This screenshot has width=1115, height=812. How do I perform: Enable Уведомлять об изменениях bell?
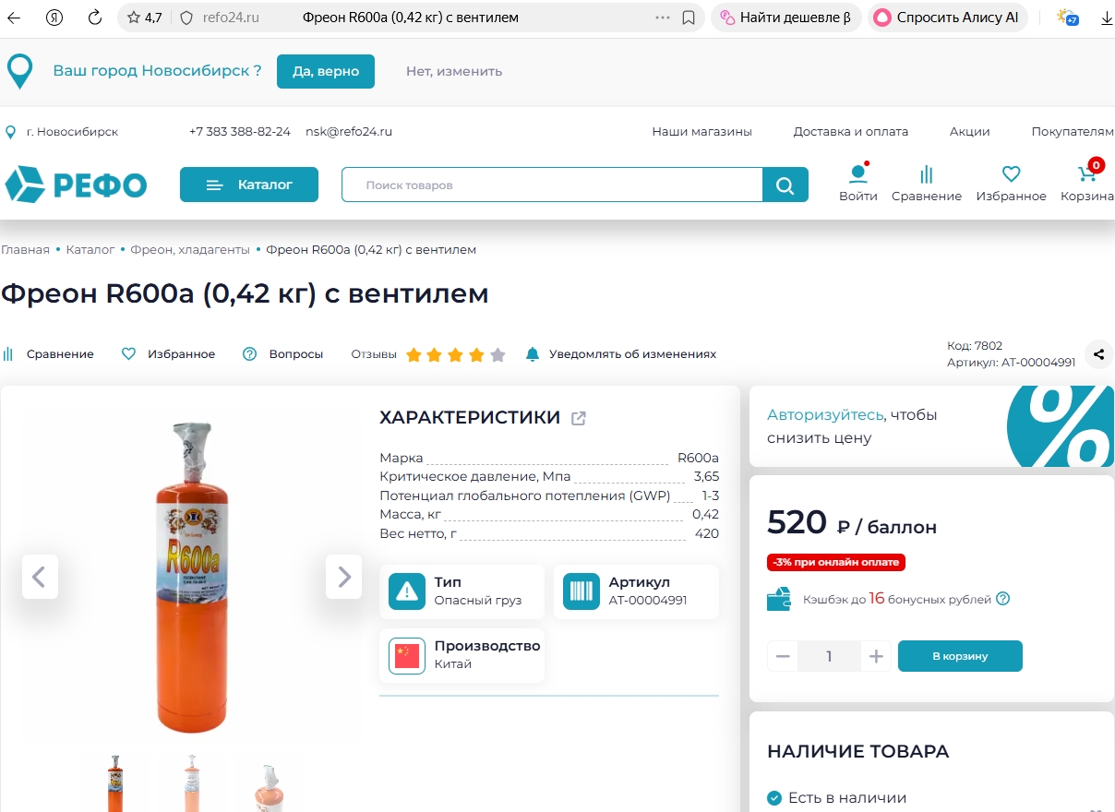[620, 354]
